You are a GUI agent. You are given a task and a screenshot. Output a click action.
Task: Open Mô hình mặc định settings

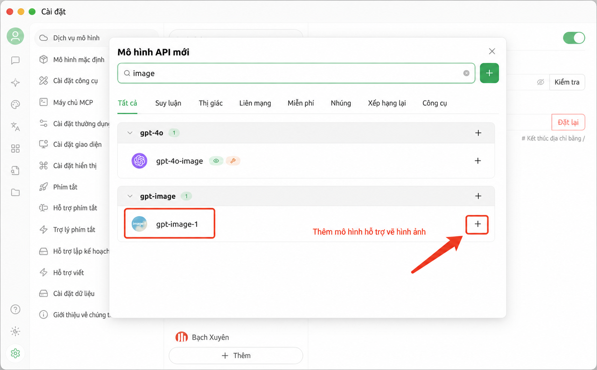[x=79, y=60]
